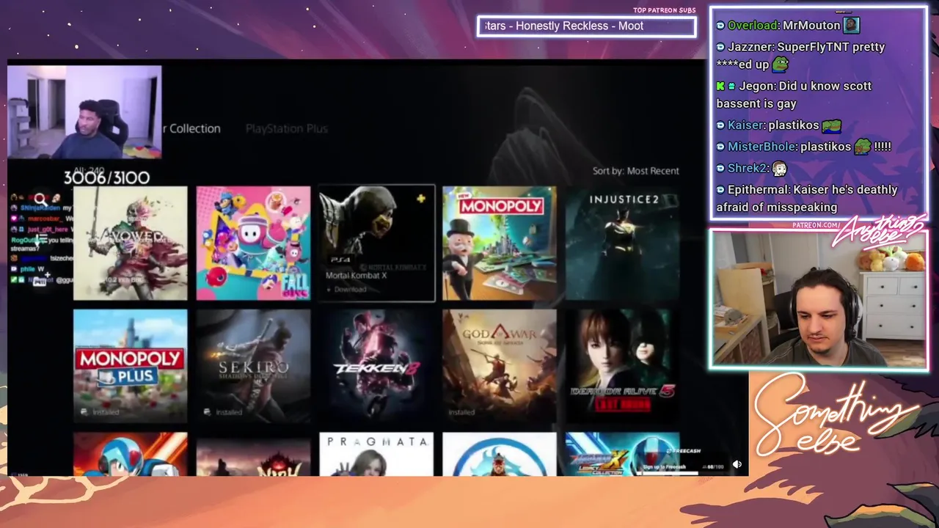
Task: Click the green K badge beside Jegon
Action: pos(720,86)
